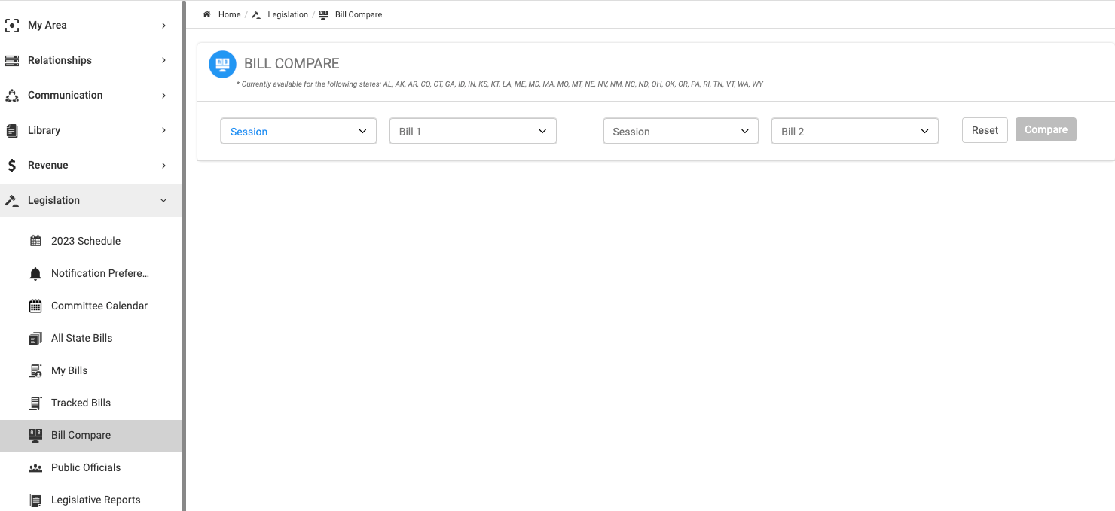Click the 2023 Schedule calendar icon
The image size is (1115, 511).
[35, 241]
